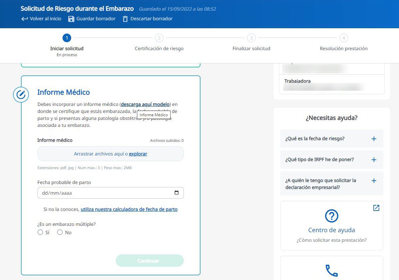Go to step 2 Certificación de riesgo
Screen dimensions: 399x280
[159, 38]
